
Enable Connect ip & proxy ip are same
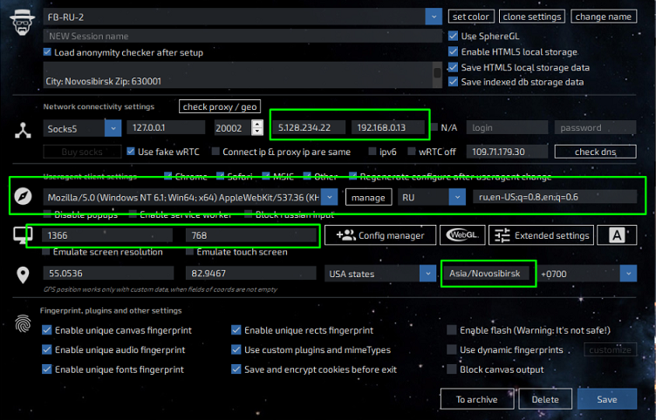pos(215,152)
